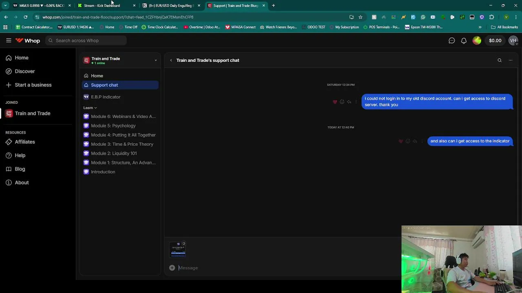Screen dimensions: 522x293
Task: Switch to EUR/USD Daily Engulfing tab
Action: point(170,6)
